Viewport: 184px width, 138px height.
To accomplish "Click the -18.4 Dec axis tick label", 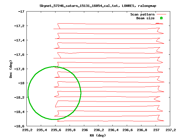I will tap(19, 112).
